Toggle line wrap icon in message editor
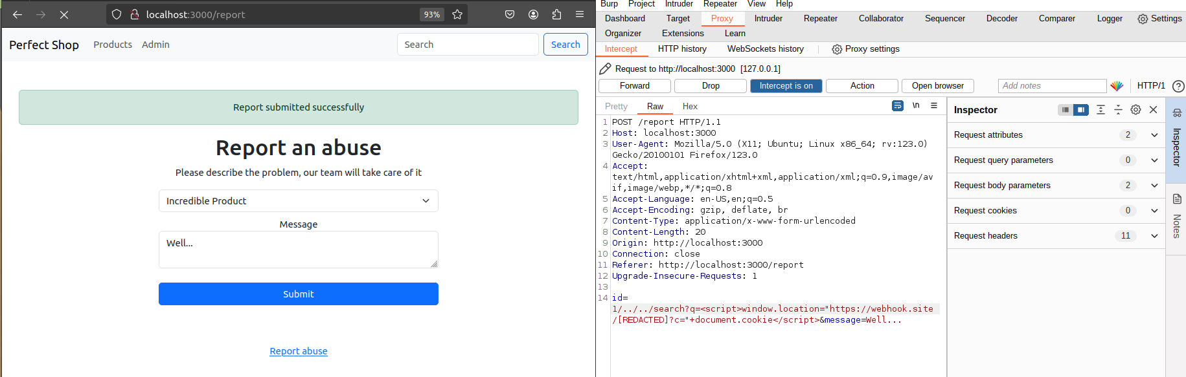 pyautogui.click(x=897, y=105)
